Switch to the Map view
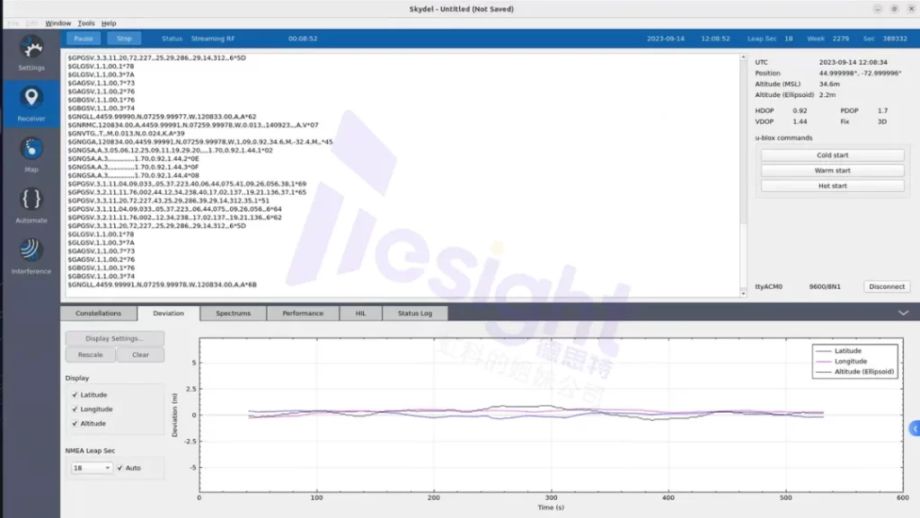Image resolution: width=920 pixels, height=518 pixels. pyautogui.click(x=31, y=153)
